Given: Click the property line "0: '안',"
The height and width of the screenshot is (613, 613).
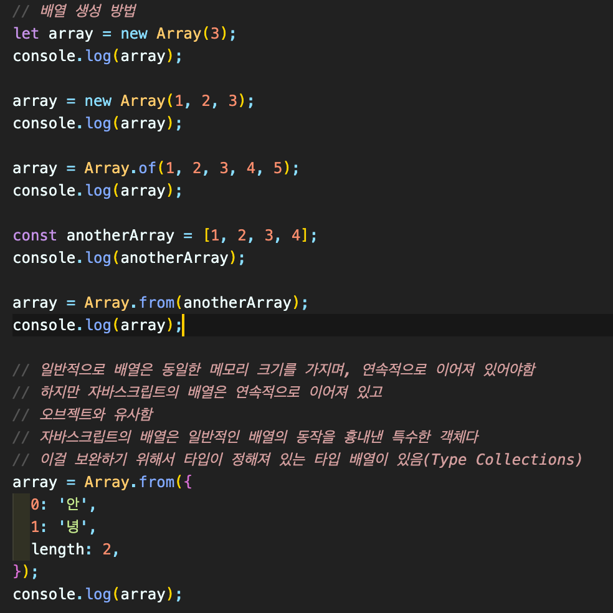Looking at the screenshot, I should tap(64, 505).
